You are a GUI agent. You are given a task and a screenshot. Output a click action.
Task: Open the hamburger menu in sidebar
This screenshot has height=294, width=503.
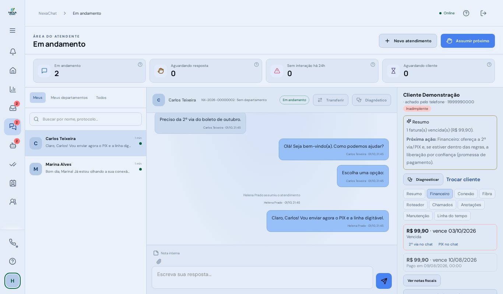pyautogui.click(x=13, y=31)
